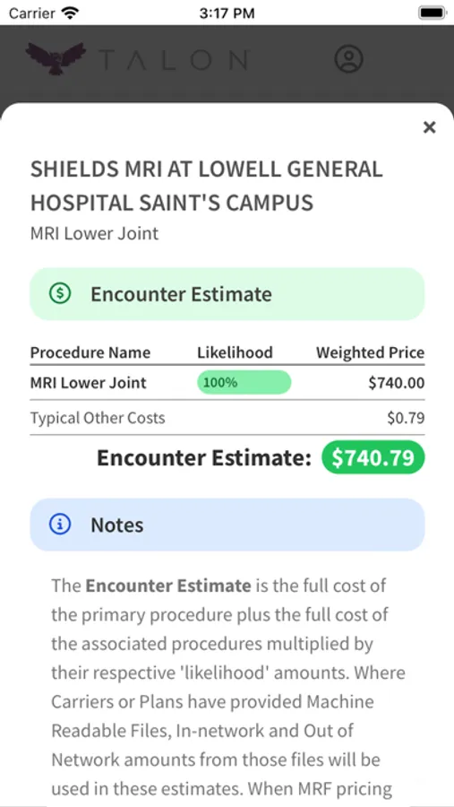454x807 pixels.
Task: Tap the TALON wordmark in header
Action: (174, 60)
